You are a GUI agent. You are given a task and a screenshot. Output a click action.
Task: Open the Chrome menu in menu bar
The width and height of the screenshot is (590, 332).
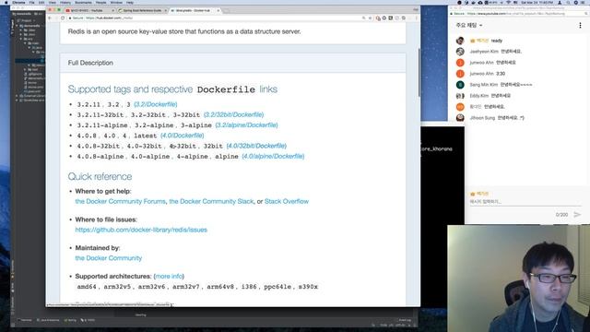[18, 2]
